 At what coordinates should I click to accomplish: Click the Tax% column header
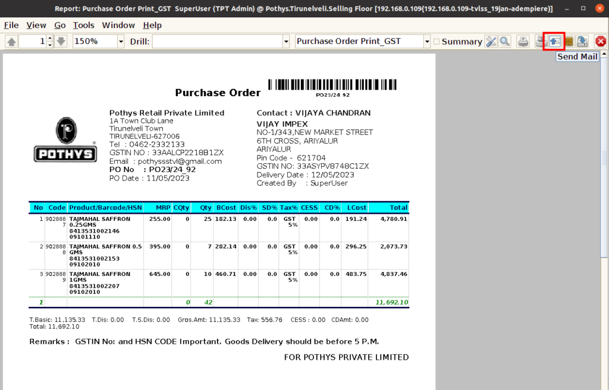(288, 208)
